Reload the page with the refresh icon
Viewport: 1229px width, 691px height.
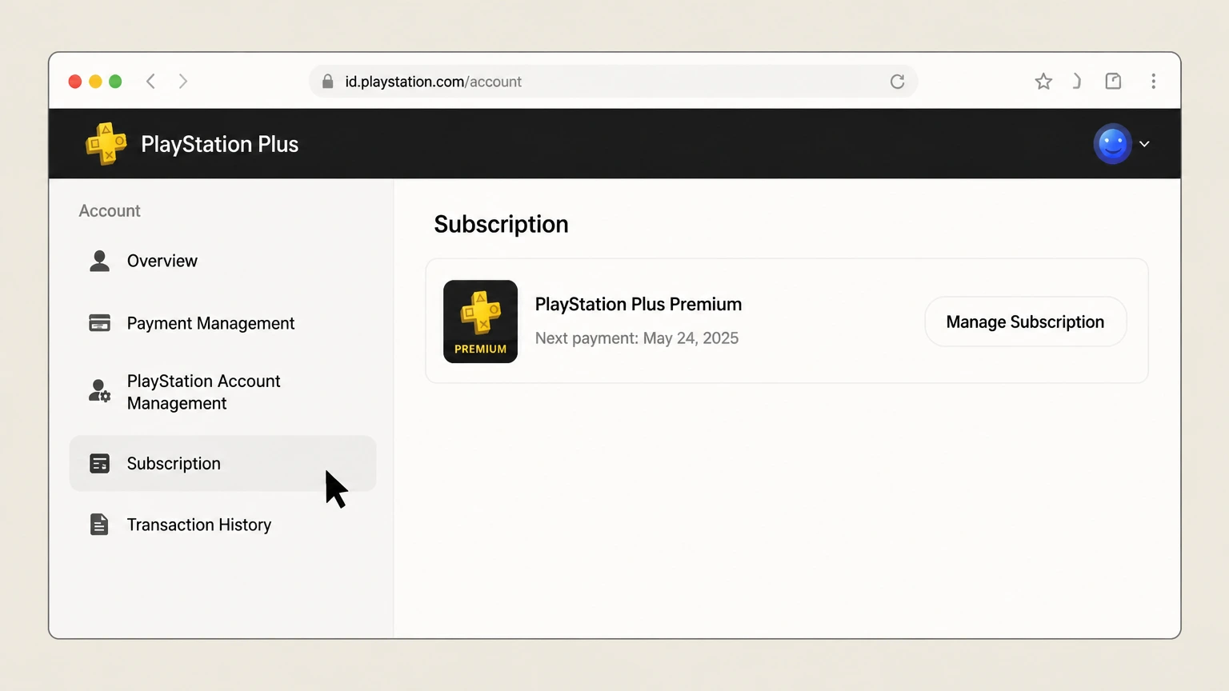point(897,82)
